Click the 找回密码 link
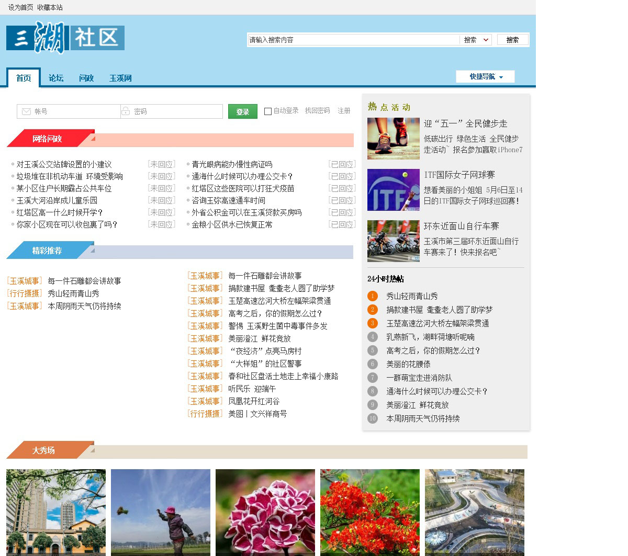The width and height of the screenshot is (628, 556). 317,111
